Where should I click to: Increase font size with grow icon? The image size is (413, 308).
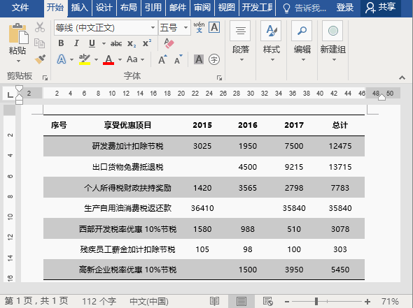click(x=162, y=59)
